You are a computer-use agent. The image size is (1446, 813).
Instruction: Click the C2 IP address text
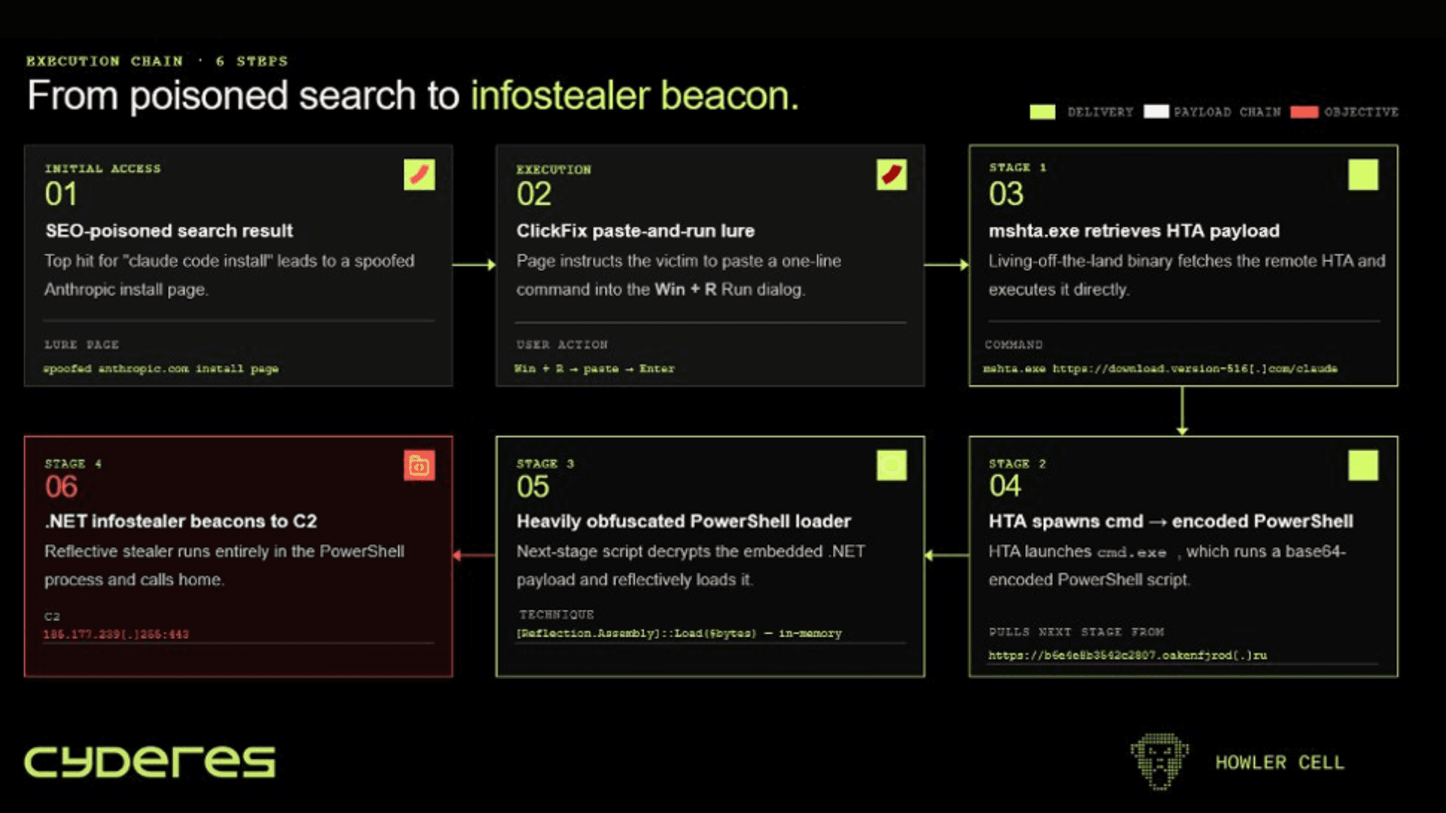116,635
